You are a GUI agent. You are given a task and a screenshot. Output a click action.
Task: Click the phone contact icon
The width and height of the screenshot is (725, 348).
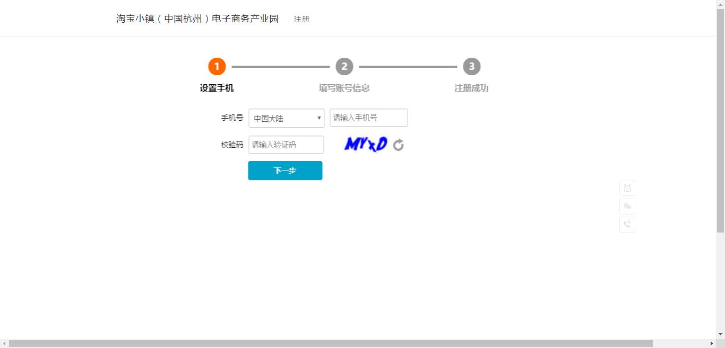tap(627, 224)
